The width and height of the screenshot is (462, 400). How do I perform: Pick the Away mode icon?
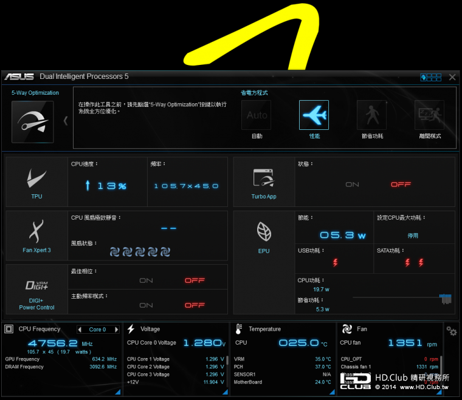click(x=429, y=115)
